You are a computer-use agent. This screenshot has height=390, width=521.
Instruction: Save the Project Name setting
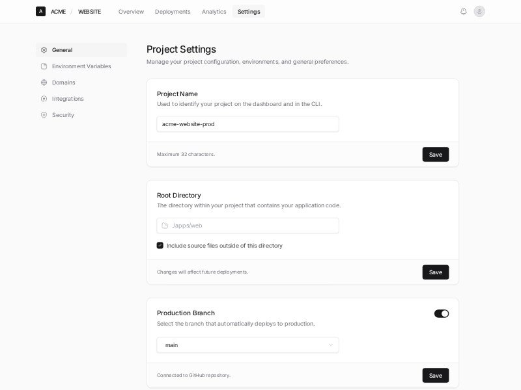435,155
